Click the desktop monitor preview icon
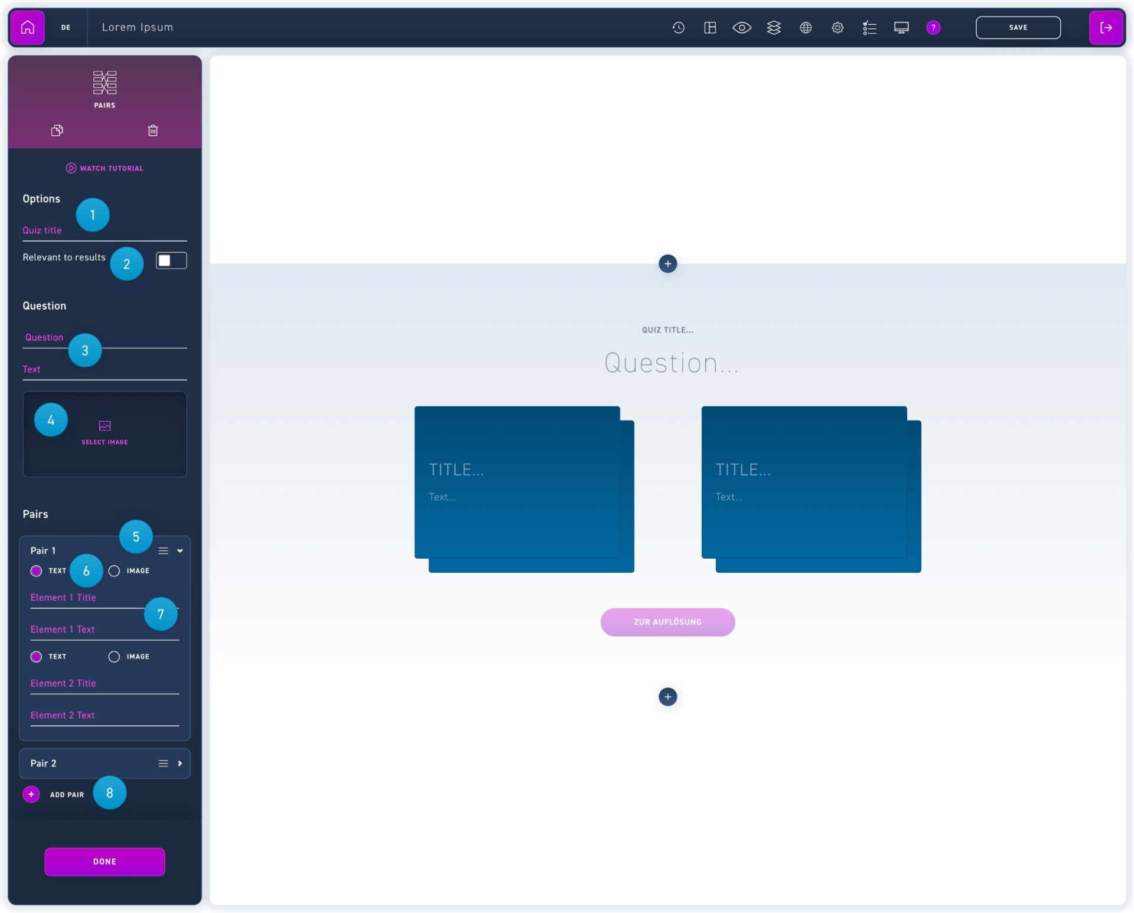1134x913 pixels. point(901,27)
